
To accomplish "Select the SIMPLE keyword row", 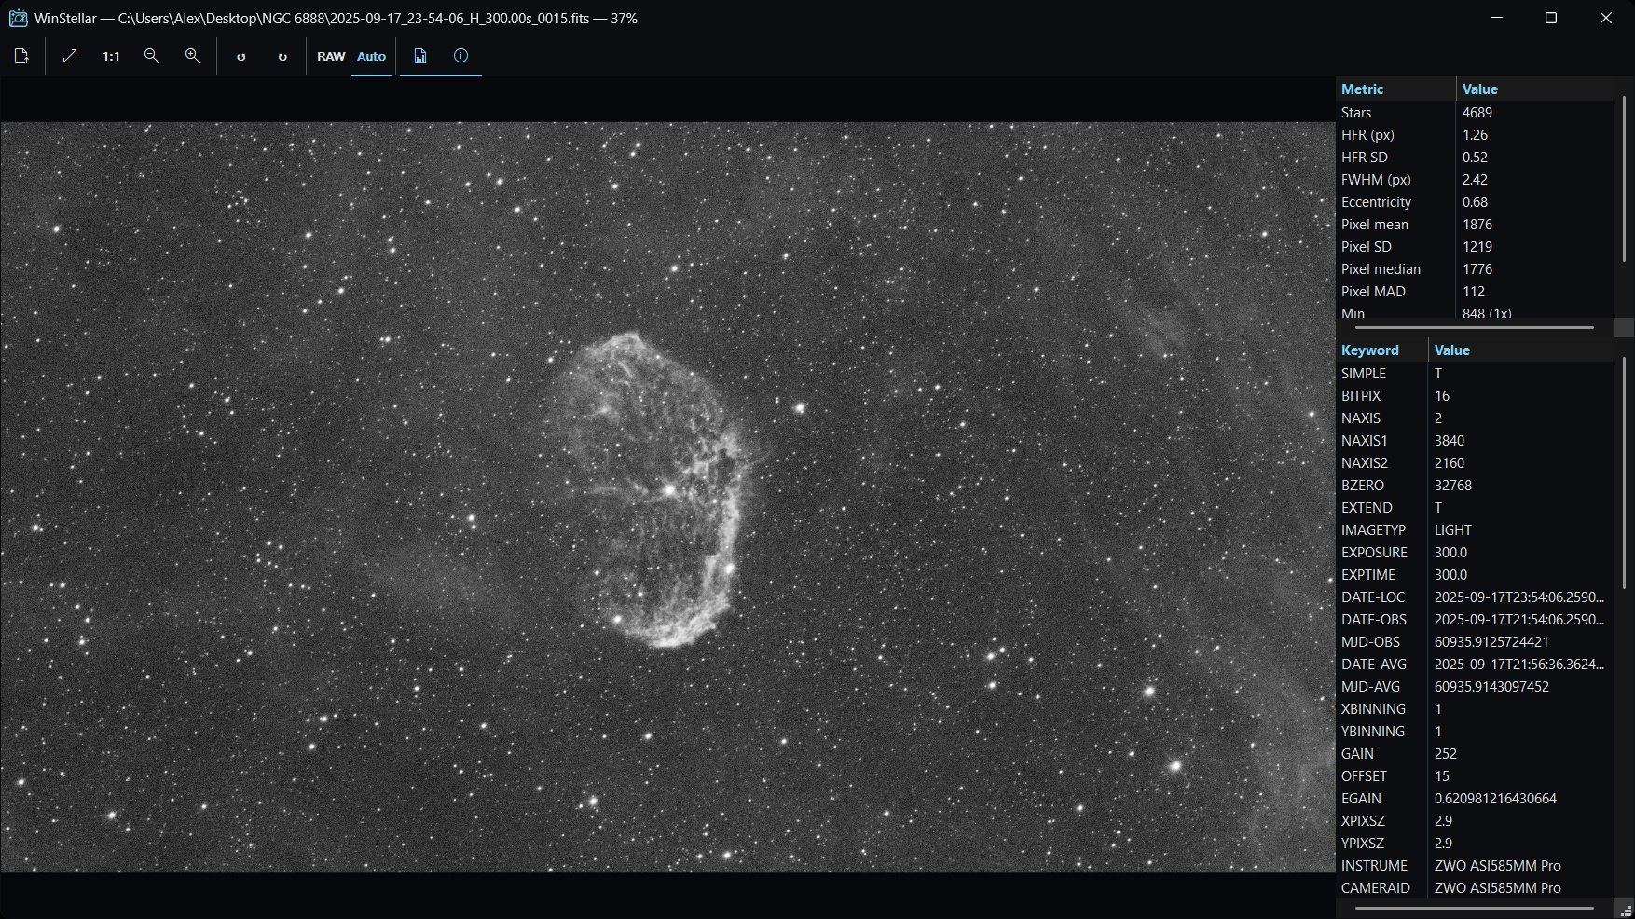I will coord(1476,373).
